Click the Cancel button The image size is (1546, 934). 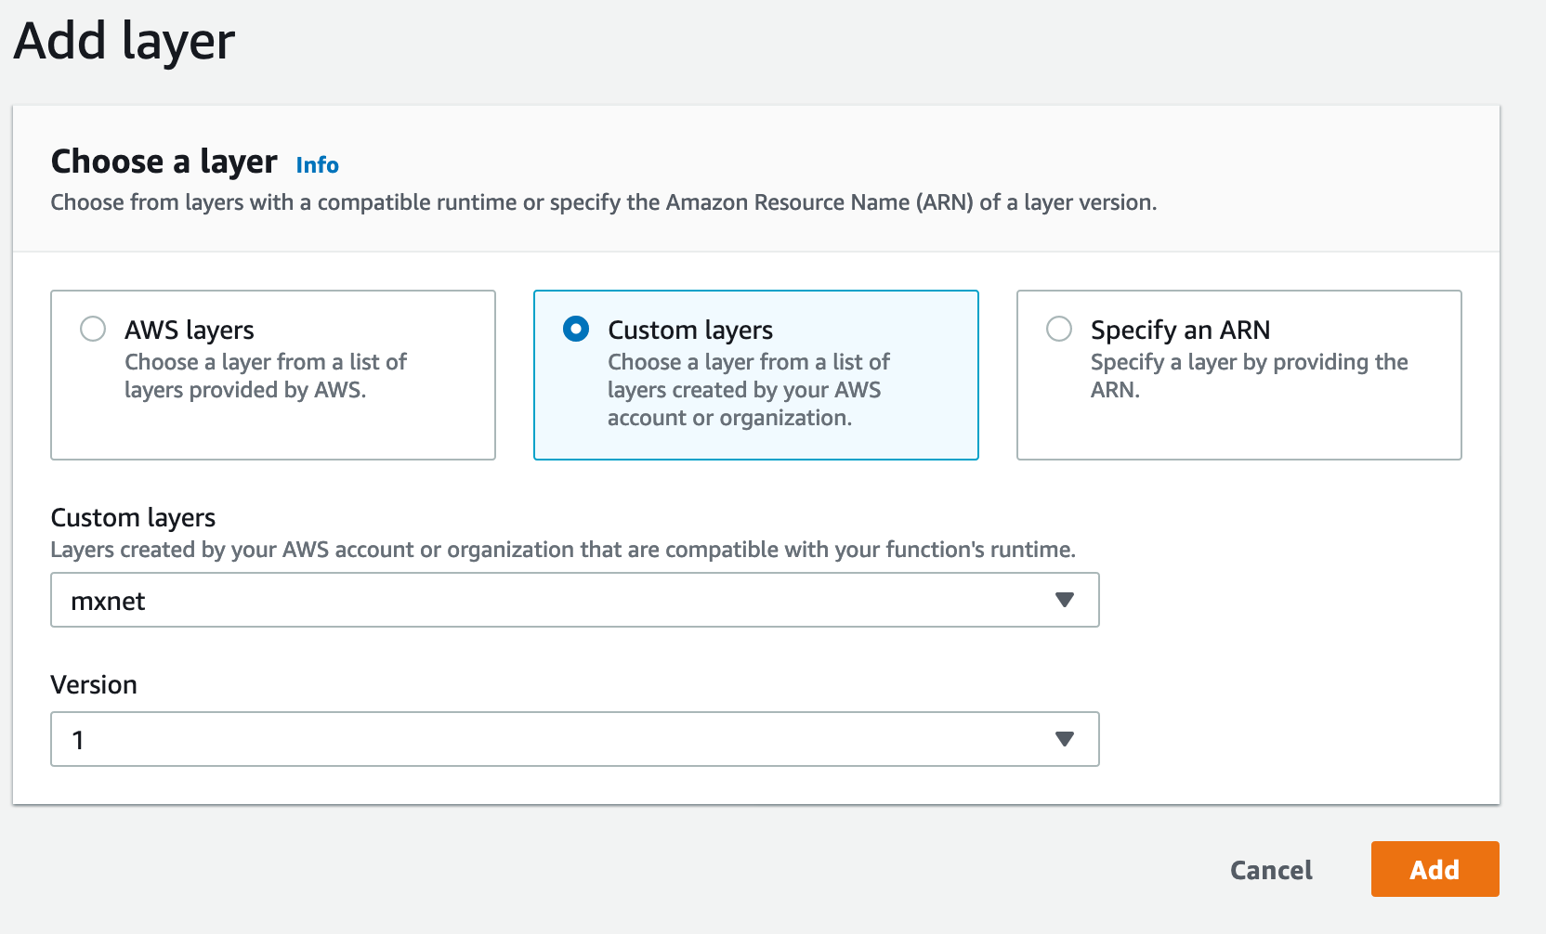(x=1270, y=870)
